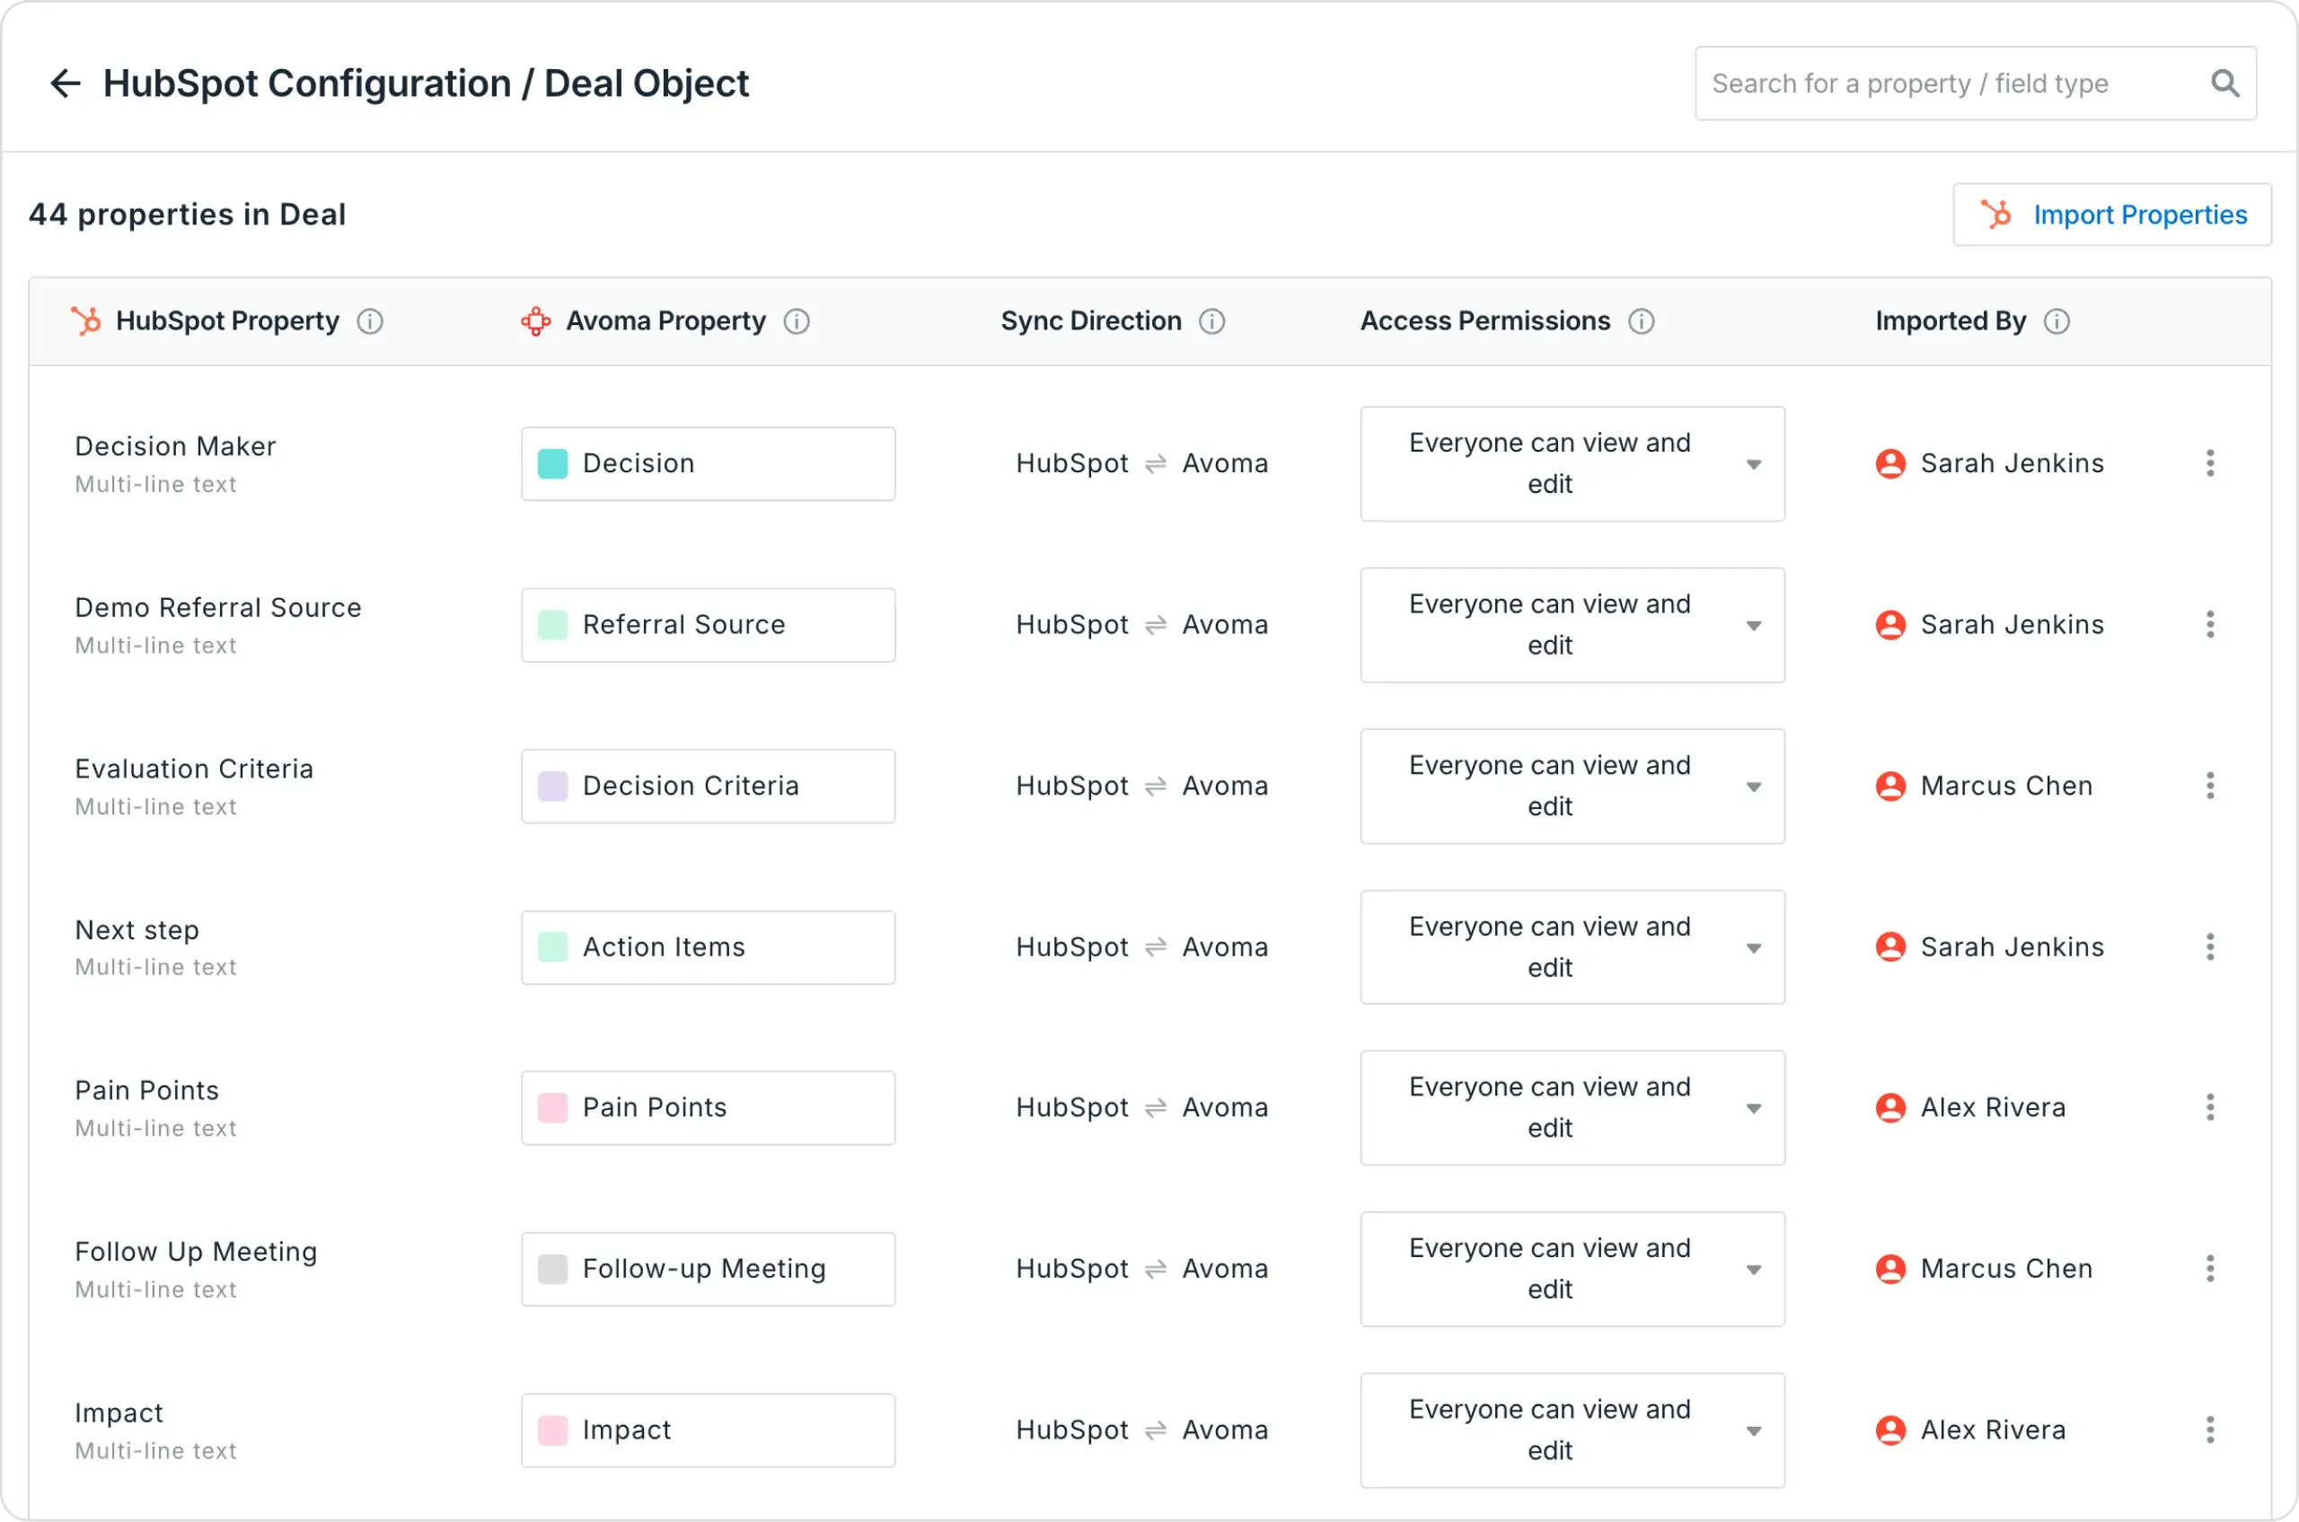Click the sync arrows icon in Impact row
This screenshot has height=1522, width=2299.
pyautogui.click(x=1155, y=1430)
